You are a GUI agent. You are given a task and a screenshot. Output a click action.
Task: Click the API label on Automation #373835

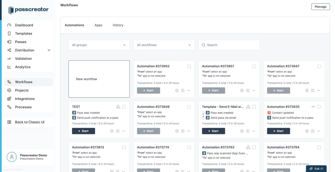click(x=313, y=107)
